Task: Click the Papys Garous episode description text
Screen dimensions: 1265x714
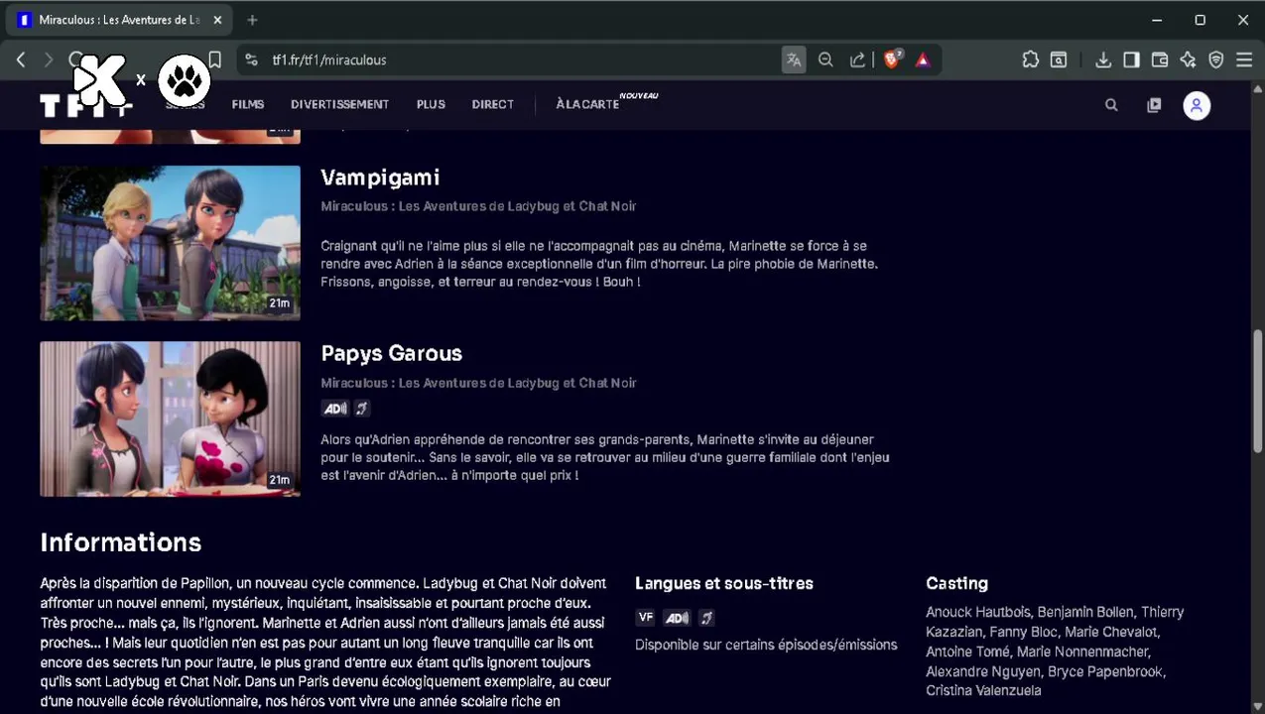Action: point(605,457)
